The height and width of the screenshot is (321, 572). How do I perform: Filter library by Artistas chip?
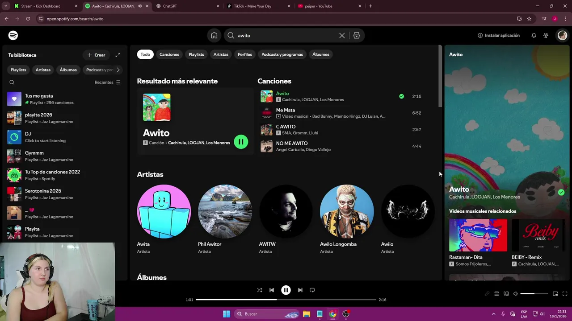click(43, 70)
